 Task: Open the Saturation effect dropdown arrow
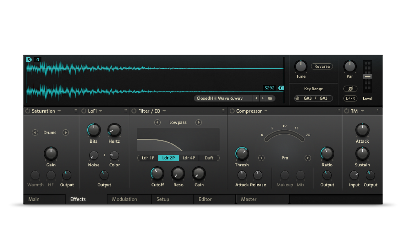tap(59, 111)
